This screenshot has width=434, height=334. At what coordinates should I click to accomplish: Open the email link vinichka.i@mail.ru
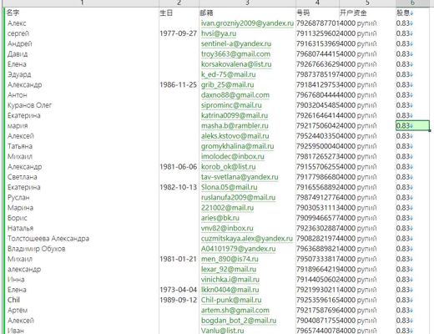(230, 280)
